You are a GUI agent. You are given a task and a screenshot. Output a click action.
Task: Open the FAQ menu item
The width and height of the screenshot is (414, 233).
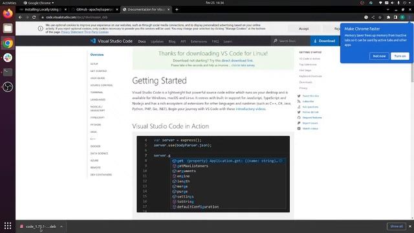[215, 41]
